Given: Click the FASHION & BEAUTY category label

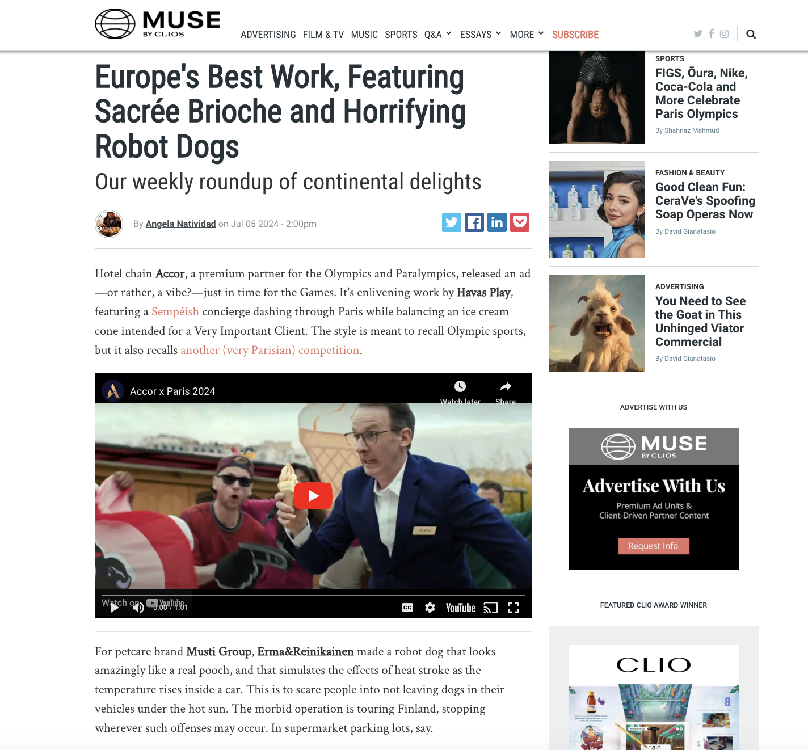Looking at the screenshot, I should 690,172.
